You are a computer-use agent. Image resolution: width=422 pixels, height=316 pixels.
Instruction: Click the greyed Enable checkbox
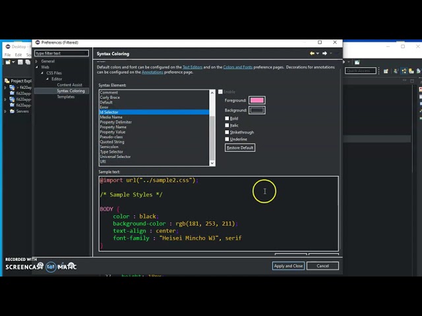tap(220, 92)
